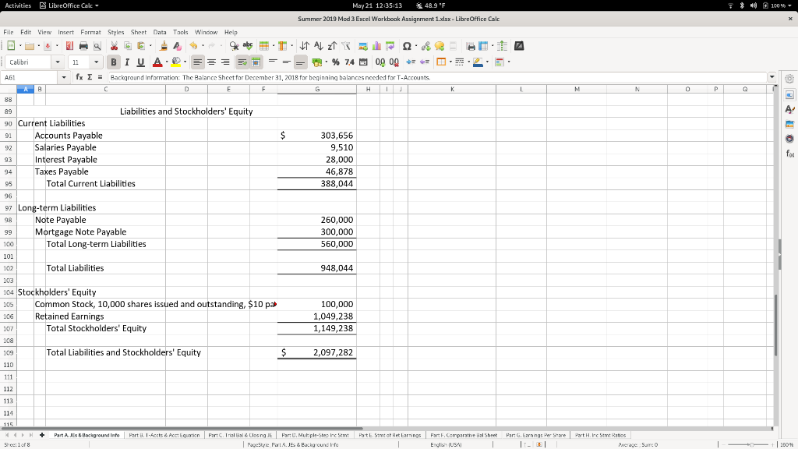This screenshot has width=798, height=449.
Task: Click the Sum icon in the formula bar
Action: [x=90, y=77]
